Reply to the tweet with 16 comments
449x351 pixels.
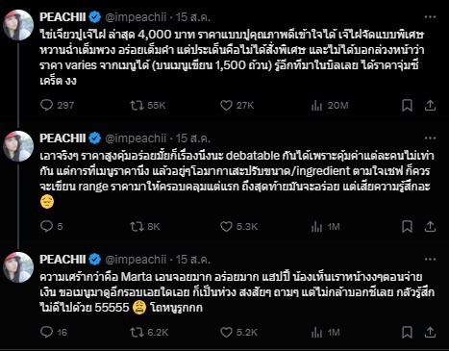[54, 332]
